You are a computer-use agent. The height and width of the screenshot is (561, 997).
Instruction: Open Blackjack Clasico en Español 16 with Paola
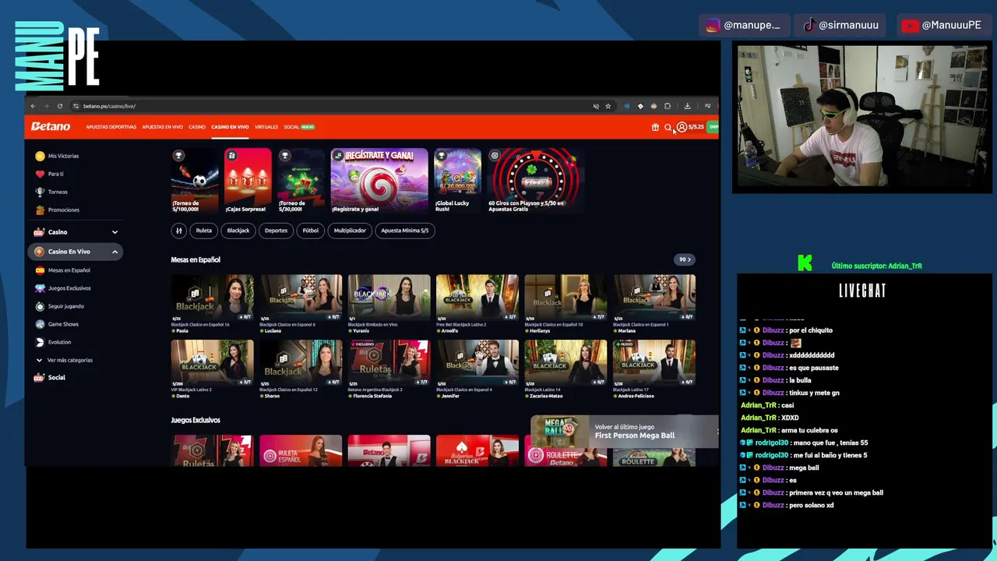(x=212, y=304)
